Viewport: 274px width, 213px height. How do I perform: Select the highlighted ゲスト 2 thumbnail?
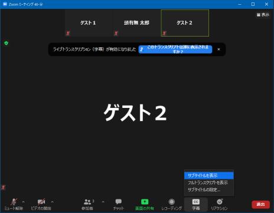[185, 23]
